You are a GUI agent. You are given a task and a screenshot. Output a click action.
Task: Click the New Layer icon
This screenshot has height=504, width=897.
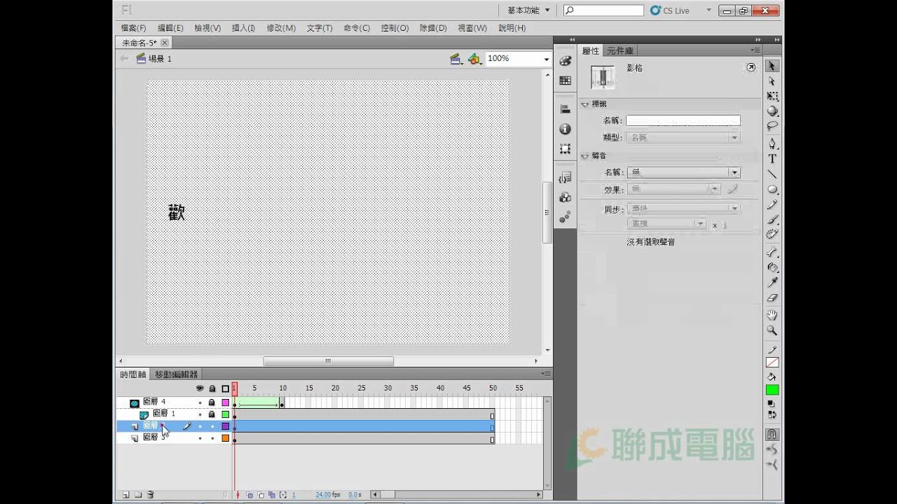[x=126, y=495]
